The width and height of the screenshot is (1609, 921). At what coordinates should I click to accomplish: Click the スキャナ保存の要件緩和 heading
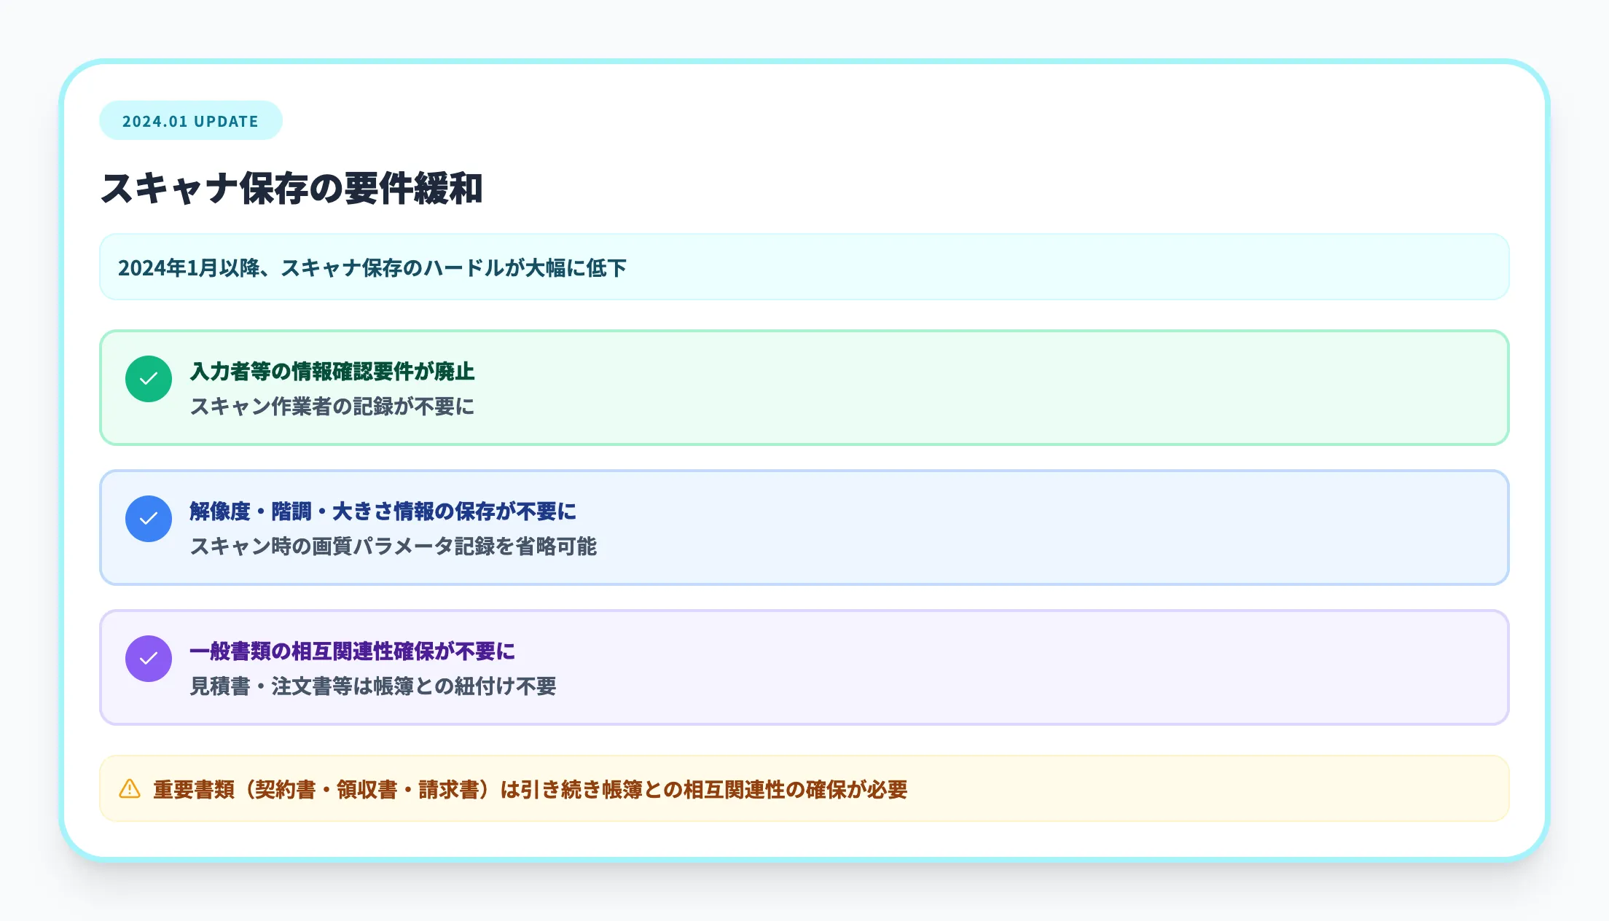click(295, 188)
